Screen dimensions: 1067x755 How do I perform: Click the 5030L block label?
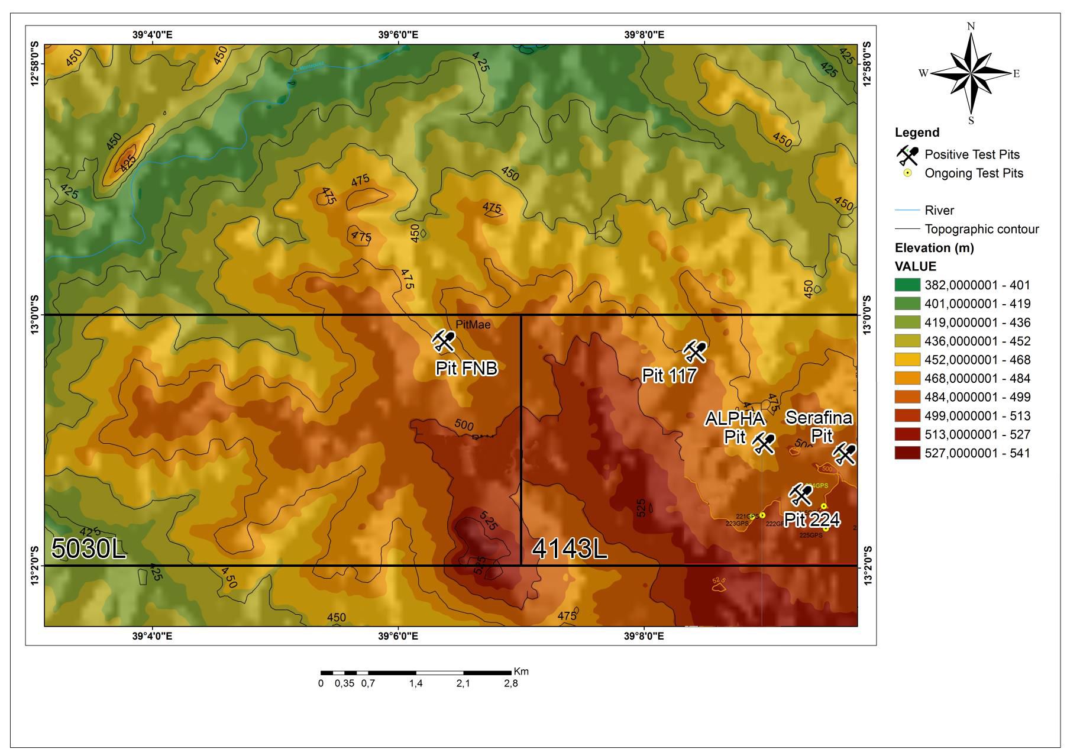click(89, 548)
